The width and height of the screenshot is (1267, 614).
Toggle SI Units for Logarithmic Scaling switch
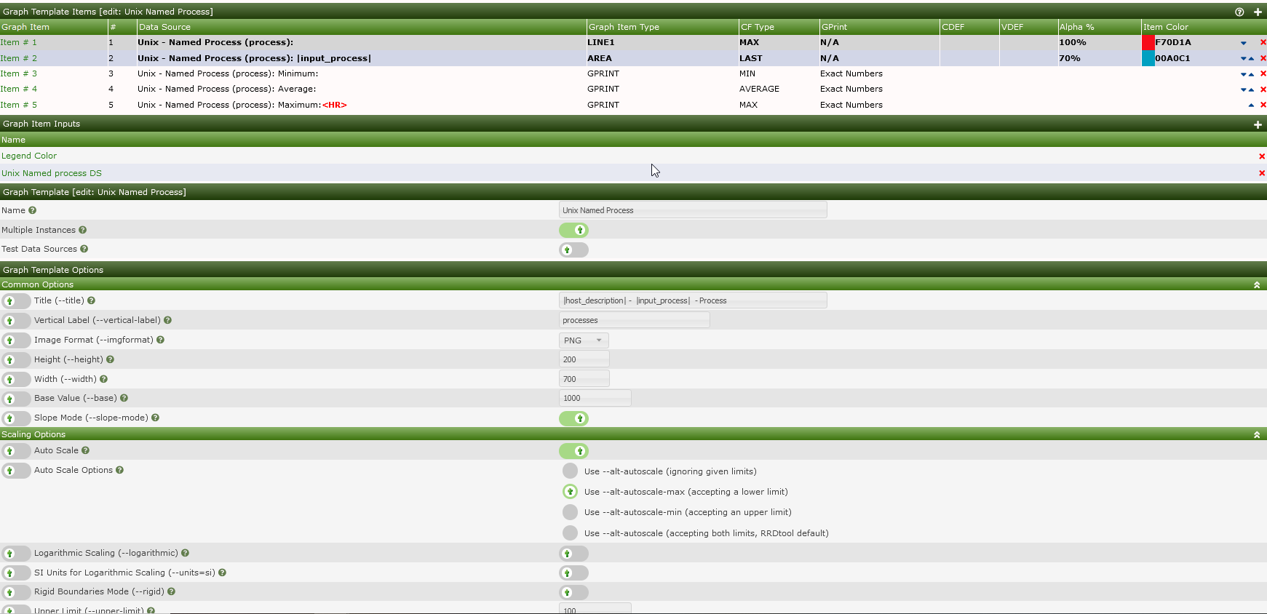point(573,573)
